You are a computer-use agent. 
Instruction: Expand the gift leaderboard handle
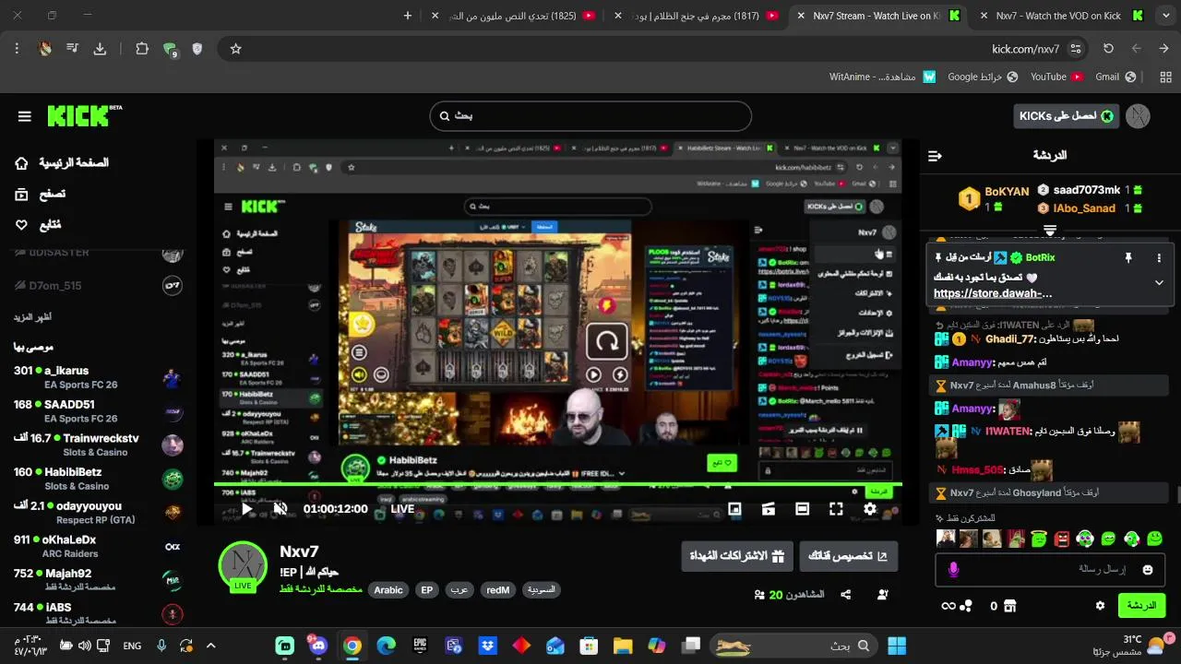coord(1050,229)
